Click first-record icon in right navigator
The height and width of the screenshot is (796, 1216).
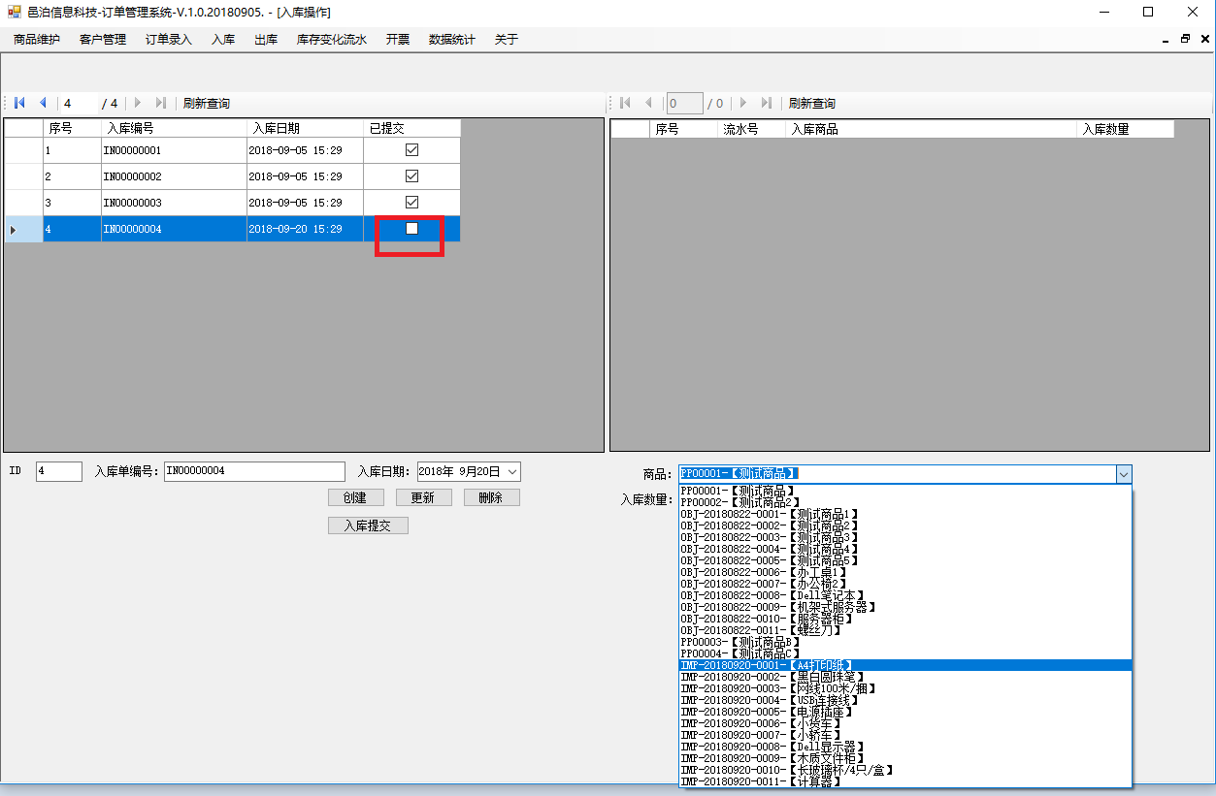[x=625, y=103]
